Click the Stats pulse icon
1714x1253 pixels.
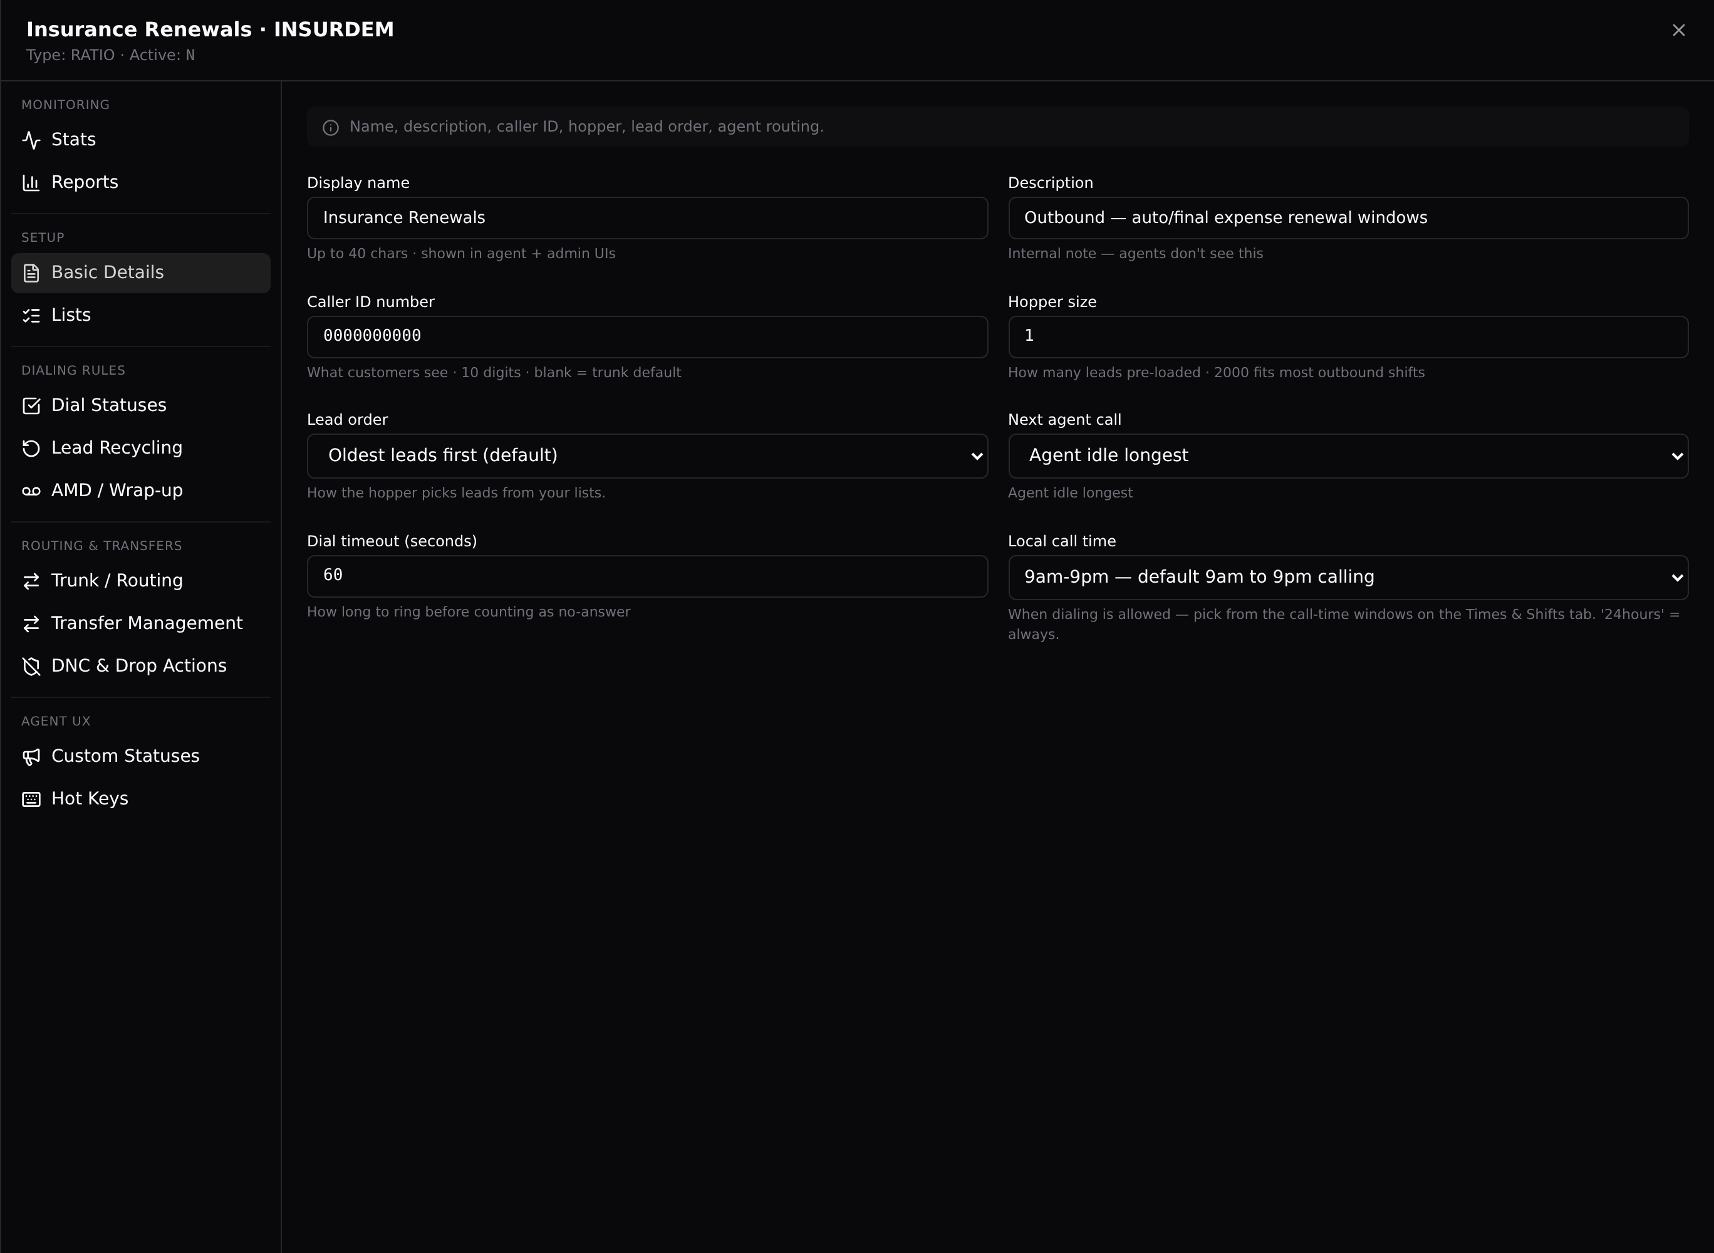coord(31,140)
